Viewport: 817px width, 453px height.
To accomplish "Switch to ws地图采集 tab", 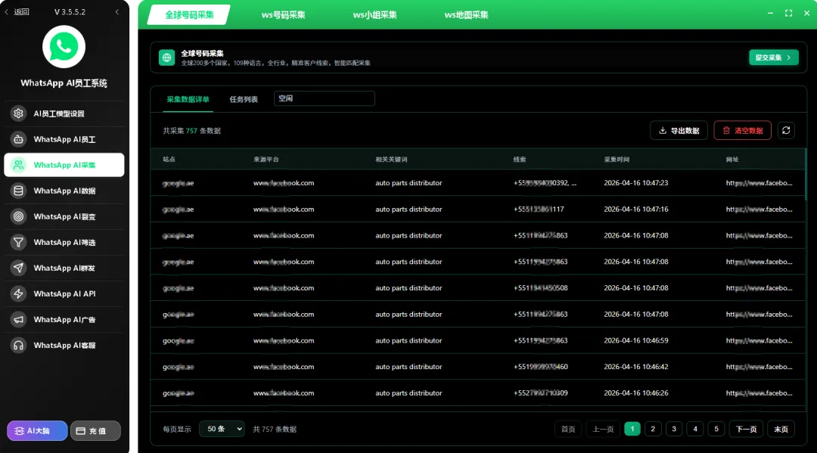I will click(x=466, y=14).
